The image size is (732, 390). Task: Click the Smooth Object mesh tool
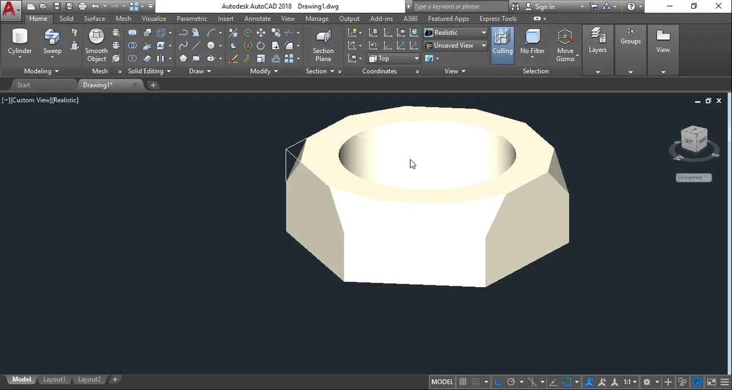coord(97,45)
